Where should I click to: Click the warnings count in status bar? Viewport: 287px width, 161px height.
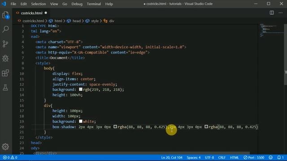pyautogui.click(x=14, y=157)
